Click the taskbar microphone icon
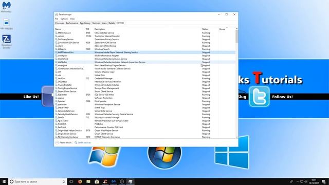 click(64, 181)
